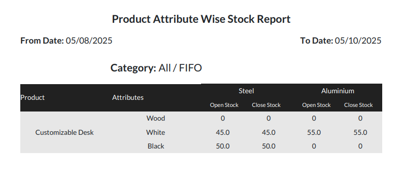
Task: Select the Customizable Desk product cell
Action: pyautogui.click(x=64, y=132)
